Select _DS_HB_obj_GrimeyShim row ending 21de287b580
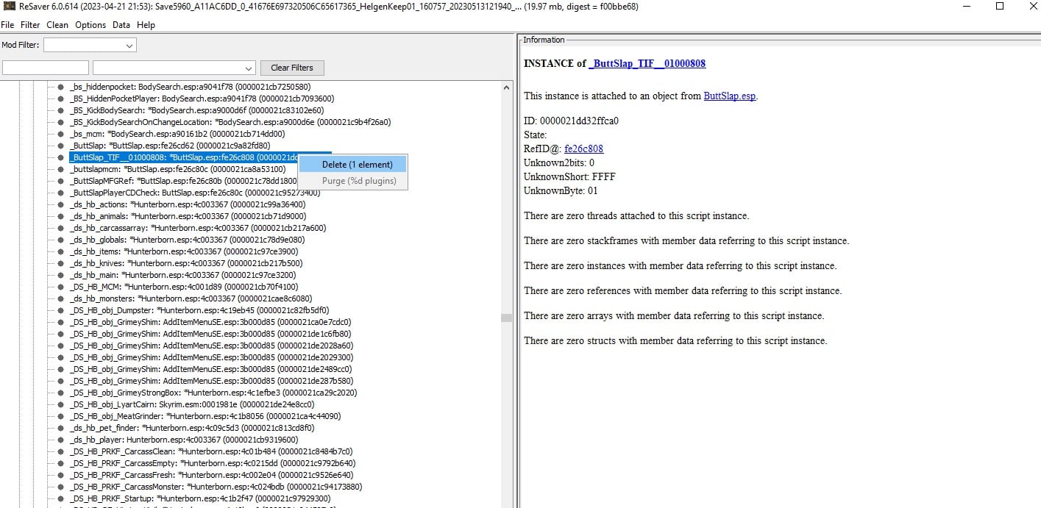This screenshot has width=1041, height=508. [211, 381]
